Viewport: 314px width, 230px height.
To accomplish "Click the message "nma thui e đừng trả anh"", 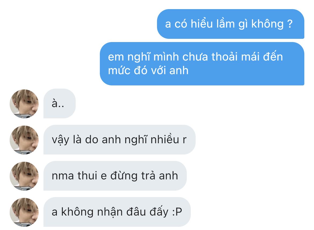I will pyautogui.click(x=115, y=176).
